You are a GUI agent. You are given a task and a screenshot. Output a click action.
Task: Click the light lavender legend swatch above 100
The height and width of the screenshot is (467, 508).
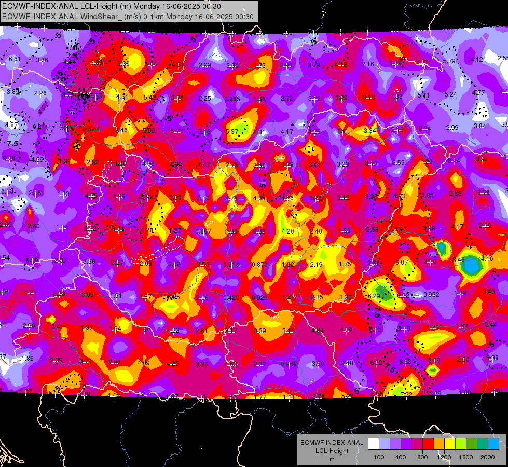click(x=385, y=444)
